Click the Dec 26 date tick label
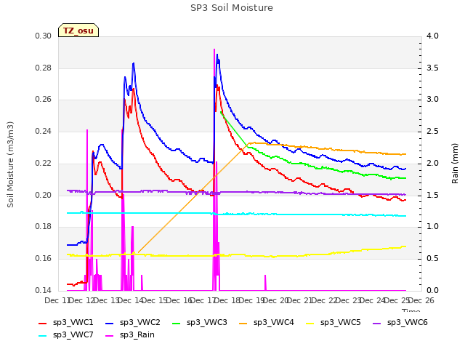Viewport: 465px width, 349px height. click(x=422, y=300)
